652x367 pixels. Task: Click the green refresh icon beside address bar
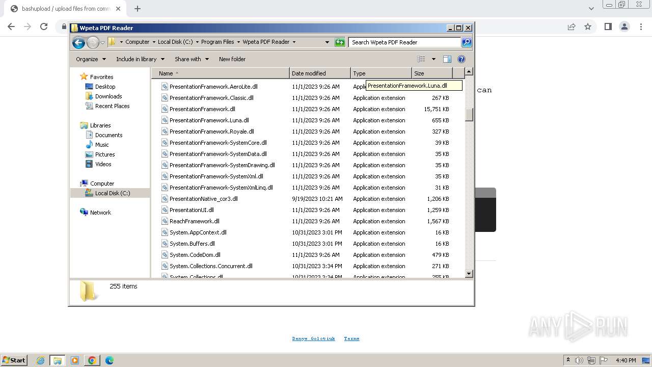tap(340, 42)
